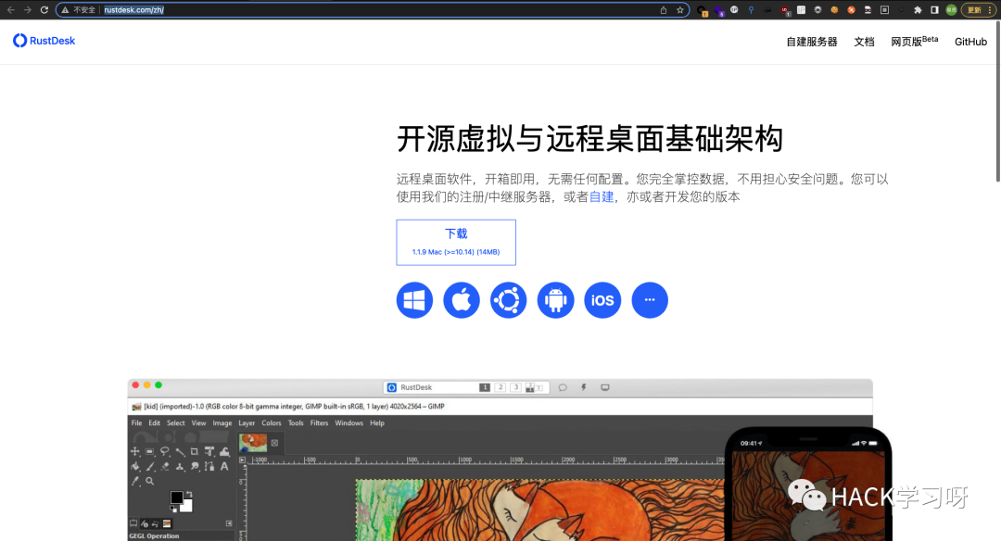1001x541 pixels.
Task: Click the blue 自建 hyperlink in description
Action: click(x=601, y=196)
